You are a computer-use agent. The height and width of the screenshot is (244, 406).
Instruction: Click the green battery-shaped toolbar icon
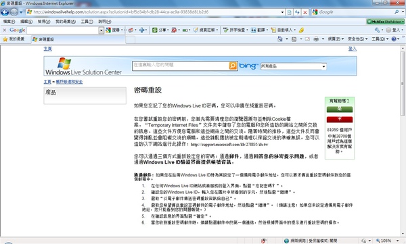pyautogui.click(x=185, y=30)
